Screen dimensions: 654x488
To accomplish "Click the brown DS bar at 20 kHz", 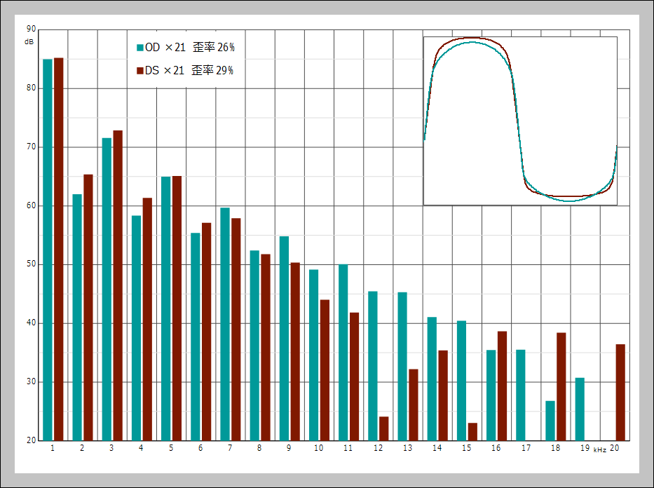I will [x=620, y=393].
